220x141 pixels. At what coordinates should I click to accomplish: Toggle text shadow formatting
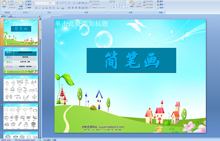pos(50,8)
